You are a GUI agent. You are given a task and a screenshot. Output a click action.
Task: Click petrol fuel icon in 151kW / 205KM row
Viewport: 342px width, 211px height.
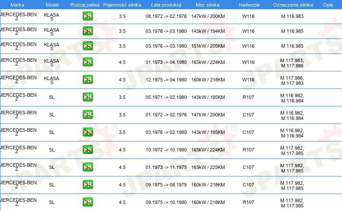click(87, 46)
